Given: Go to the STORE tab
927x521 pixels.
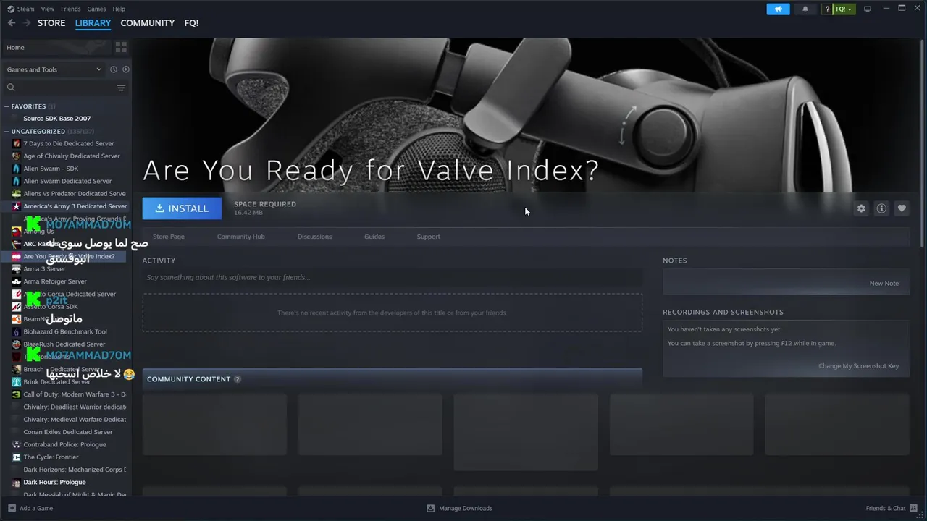Looking at the screenshot, I should 51,23.
